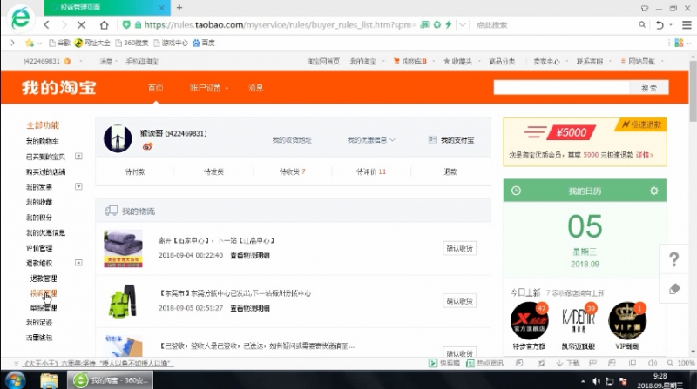
Task: Open the VIP store crown logo
Action: (627, 320)
